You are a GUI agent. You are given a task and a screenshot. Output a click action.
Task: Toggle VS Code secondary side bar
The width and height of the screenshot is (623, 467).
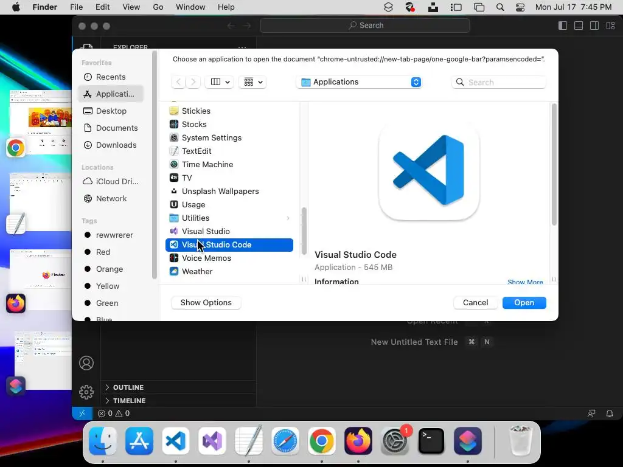tap(594, 26)
